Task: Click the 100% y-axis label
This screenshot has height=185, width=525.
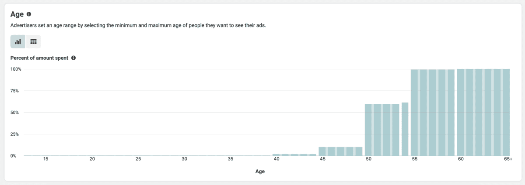Action: [16, 69]
